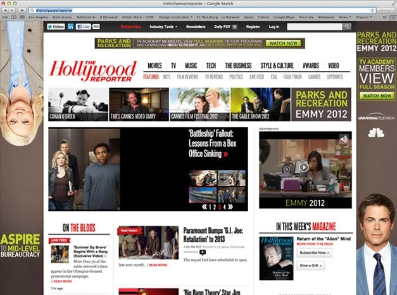
Task: Open Design Inspiration bookmarks folder
Action: (x=175, y=17)
